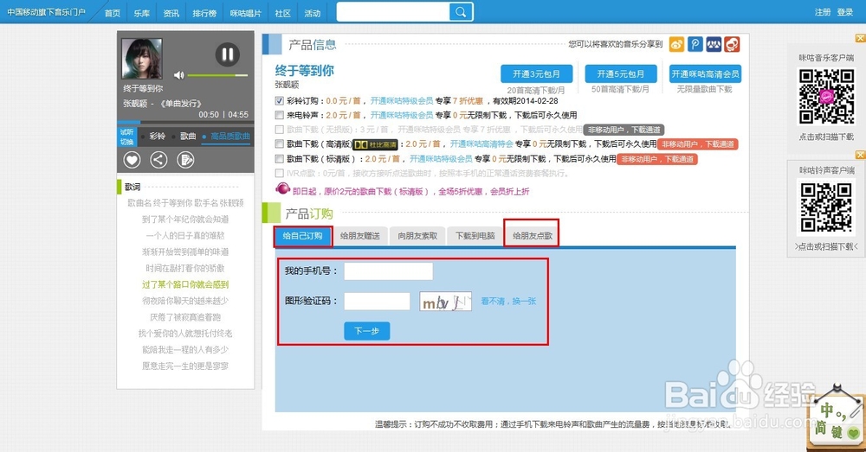The height and width of the screenshot is (452, 866).
Task: Click the pink headphone promo icon
Action: pos(283,189)
